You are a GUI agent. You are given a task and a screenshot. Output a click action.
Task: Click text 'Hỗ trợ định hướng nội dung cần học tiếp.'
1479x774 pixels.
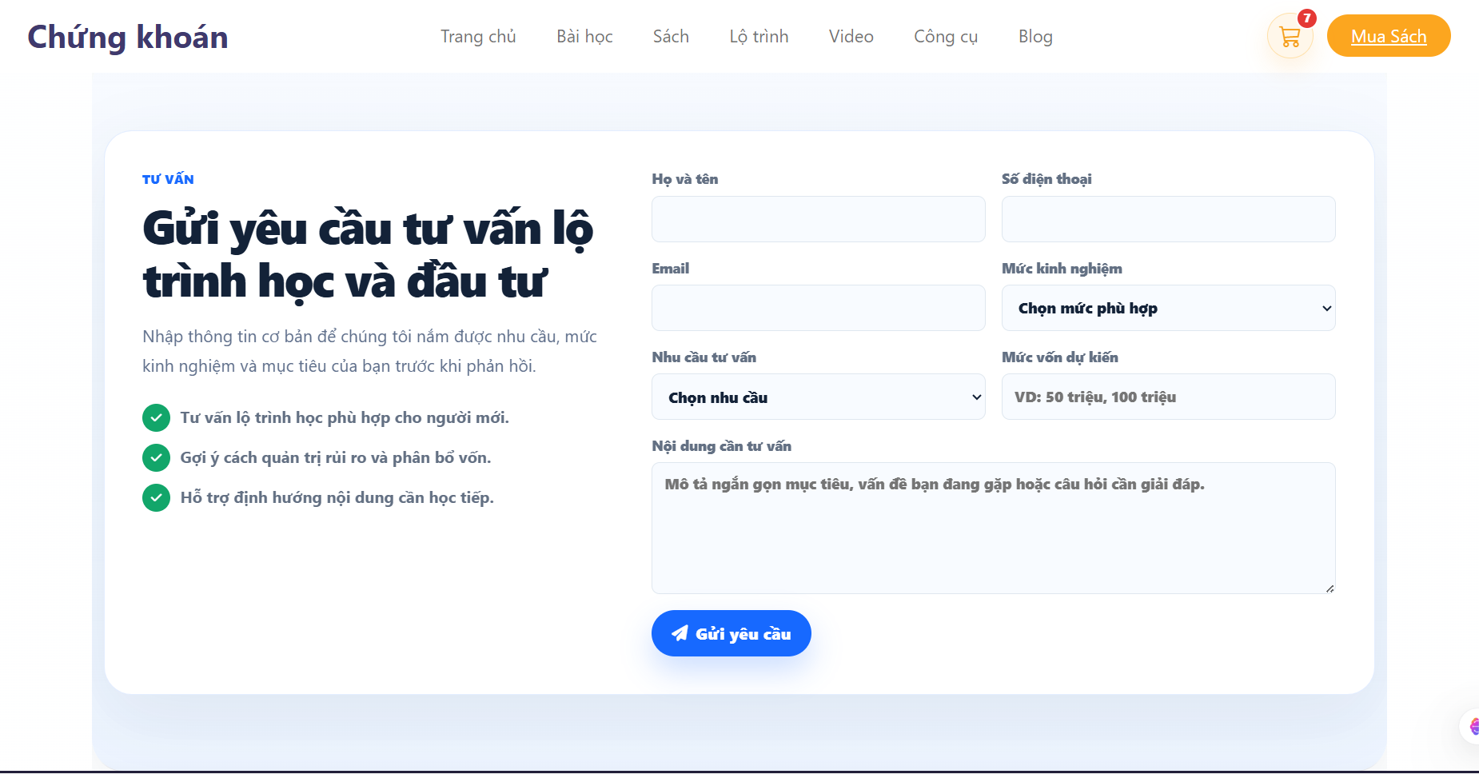(337, 497)
